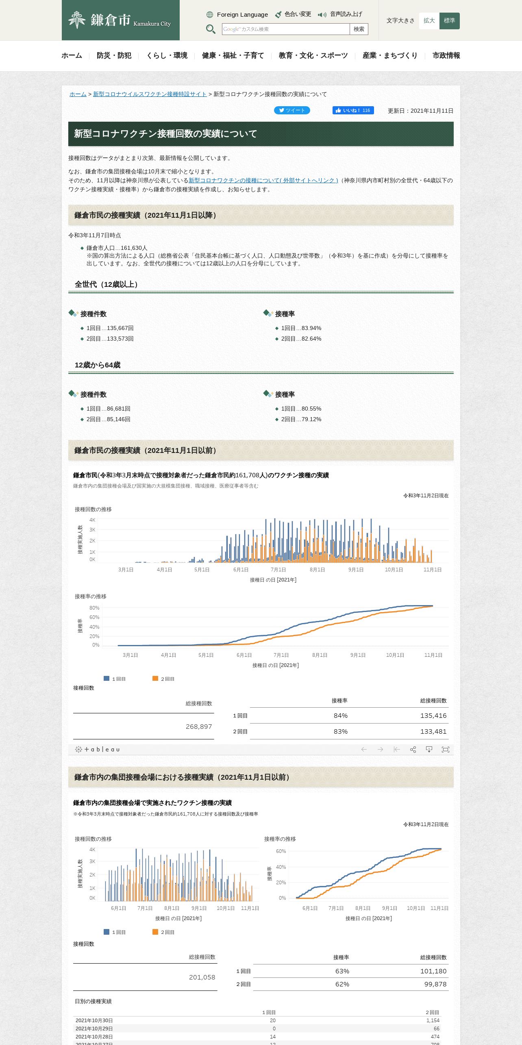This screenshot has height=1045, width=522.
Task: Click the Tableau download icon
Action: [429, 749]
